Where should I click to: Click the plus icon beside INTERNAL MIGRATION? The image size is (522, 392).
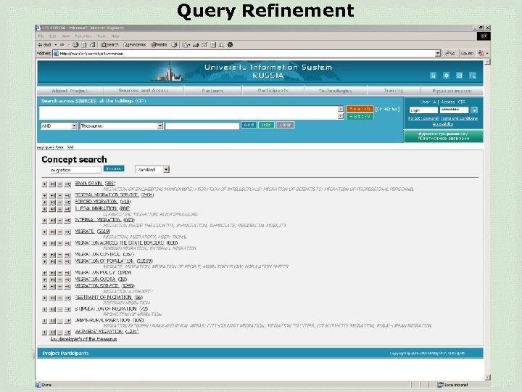tap(45, 221)
